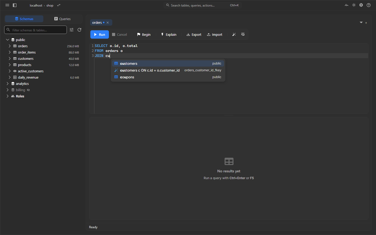Viewport: 376px width, 235px height.
Task: Click Begin transaction button
Action: (144, 35)
